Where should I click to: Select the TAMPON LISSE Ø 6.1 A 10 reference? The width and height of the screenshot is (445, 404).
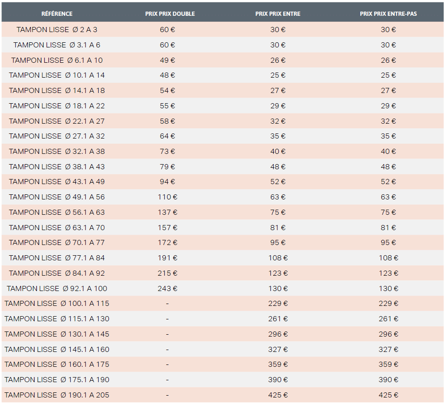[57, 60]
